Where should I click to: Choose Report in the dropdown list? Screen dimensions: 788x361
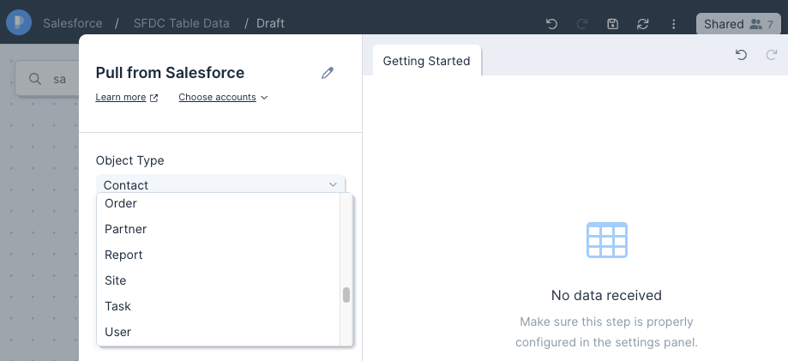(x=218, y=255)
